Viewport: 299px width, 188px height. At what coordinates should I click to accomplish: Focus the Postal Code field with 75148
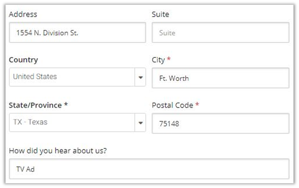tap(220, 124)
